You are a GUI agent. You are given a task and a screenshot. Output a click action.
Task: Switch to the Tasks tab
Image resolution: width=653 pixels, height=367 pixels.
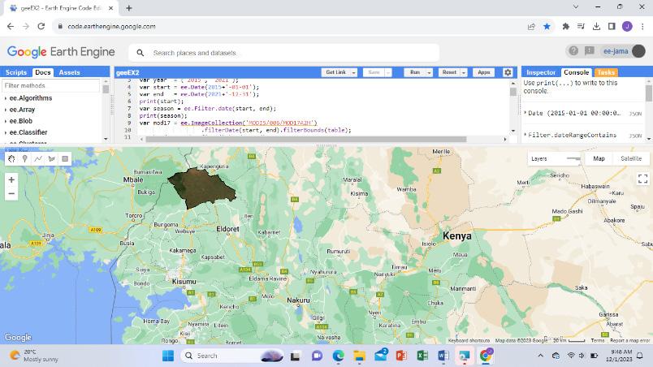[x=606, y=72]
